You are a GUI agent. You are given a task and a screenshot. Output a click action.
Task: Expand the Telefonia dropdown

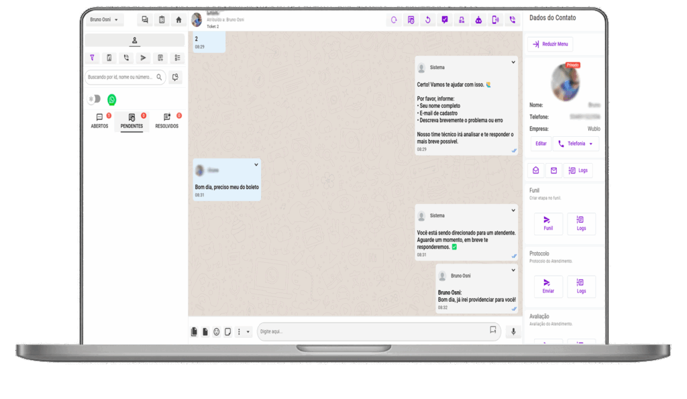tap(576, 144)
